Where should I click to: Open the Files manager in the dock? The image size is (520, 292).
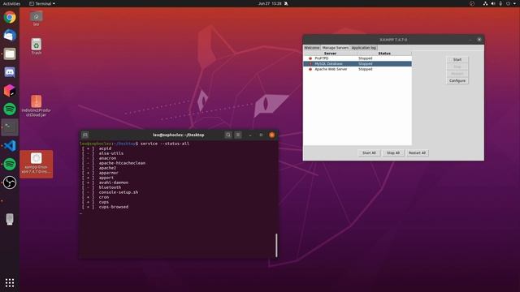[10, 54]
